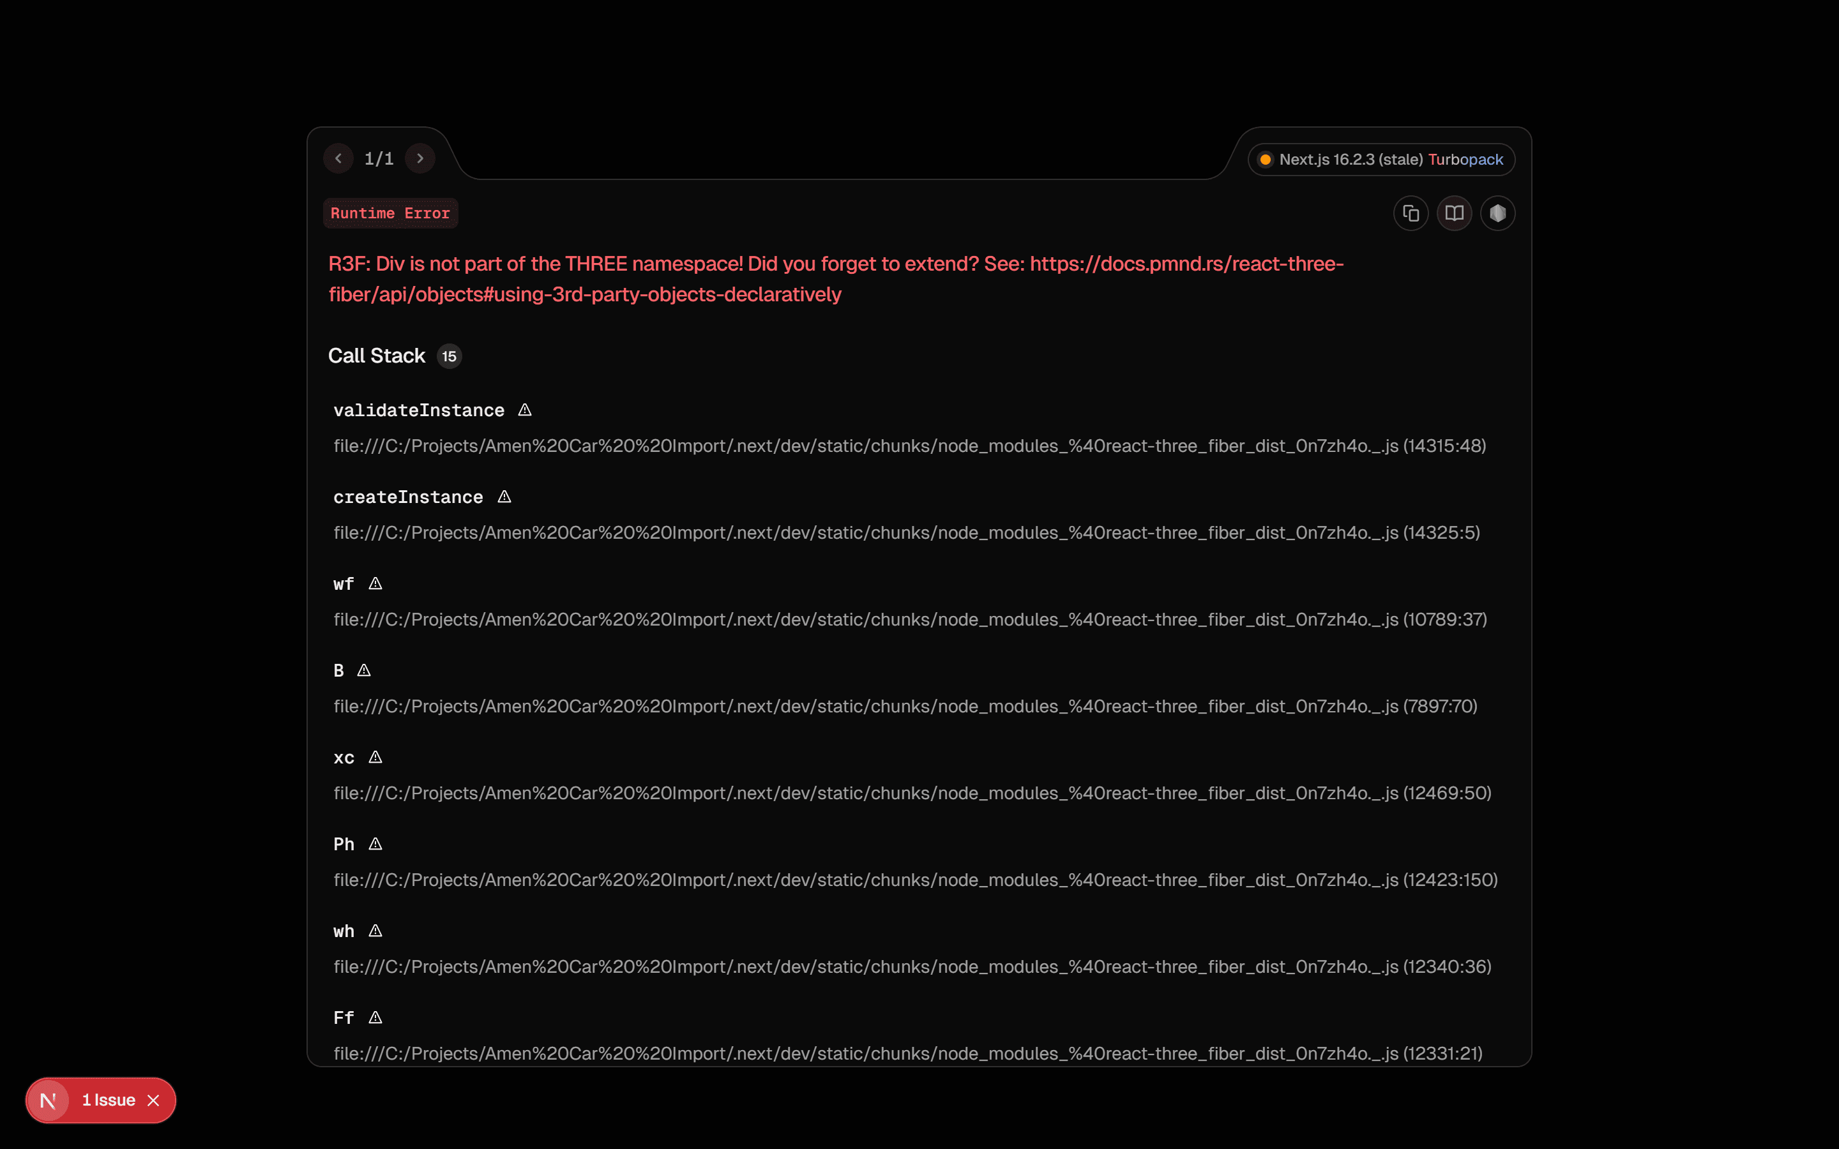Click warning icon beside createInstance
Viewport: 1839px width, 1149px height.
coord(504,497)
